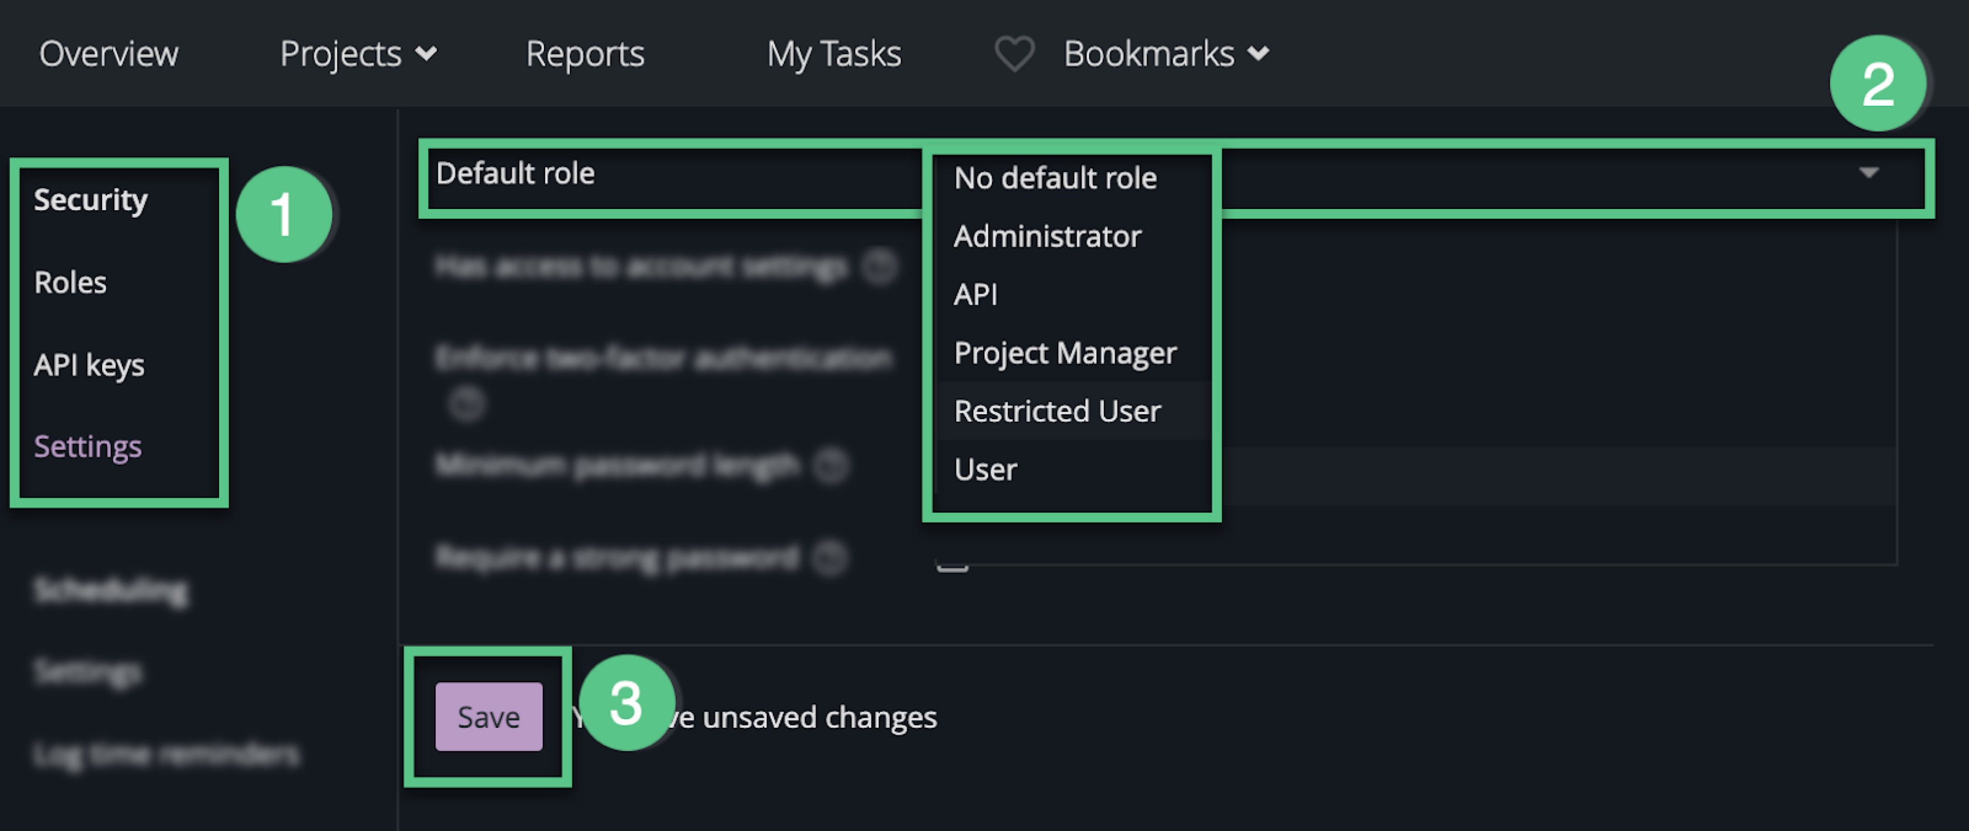Choose Project Manager from the role list
The image size is (1969, 831).
(x=1064, y=353)
